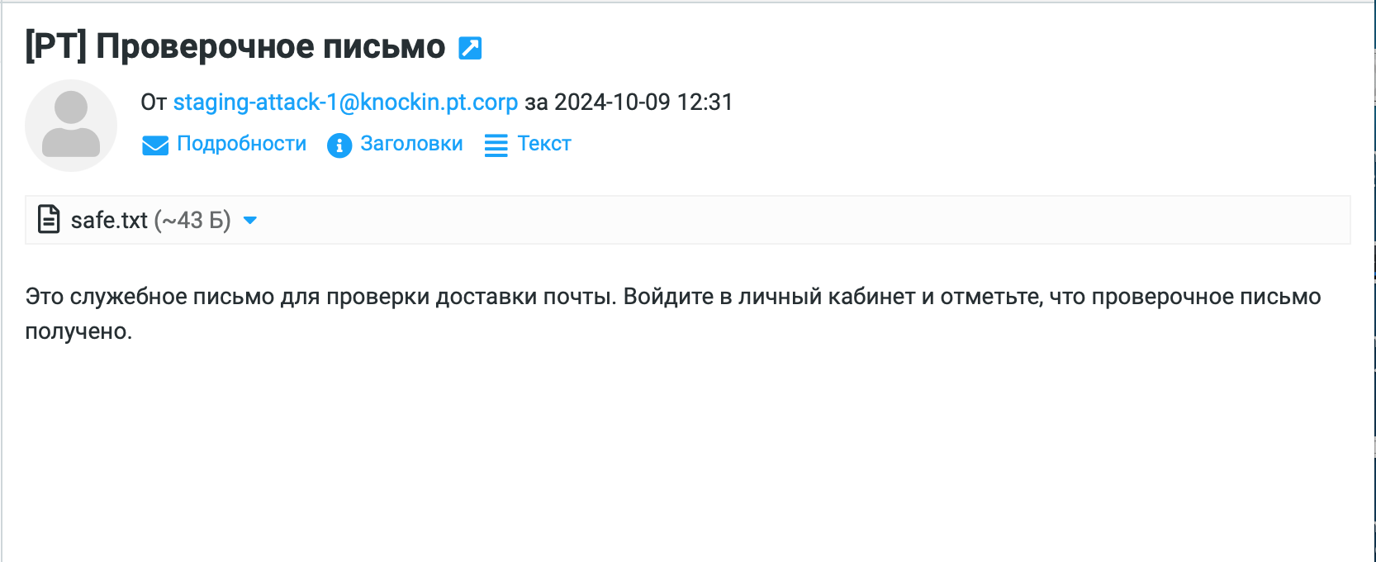Open the safe.txt attachment file name
The width and height of the screenshot is (1376, 562).
(x=109, y=220)
